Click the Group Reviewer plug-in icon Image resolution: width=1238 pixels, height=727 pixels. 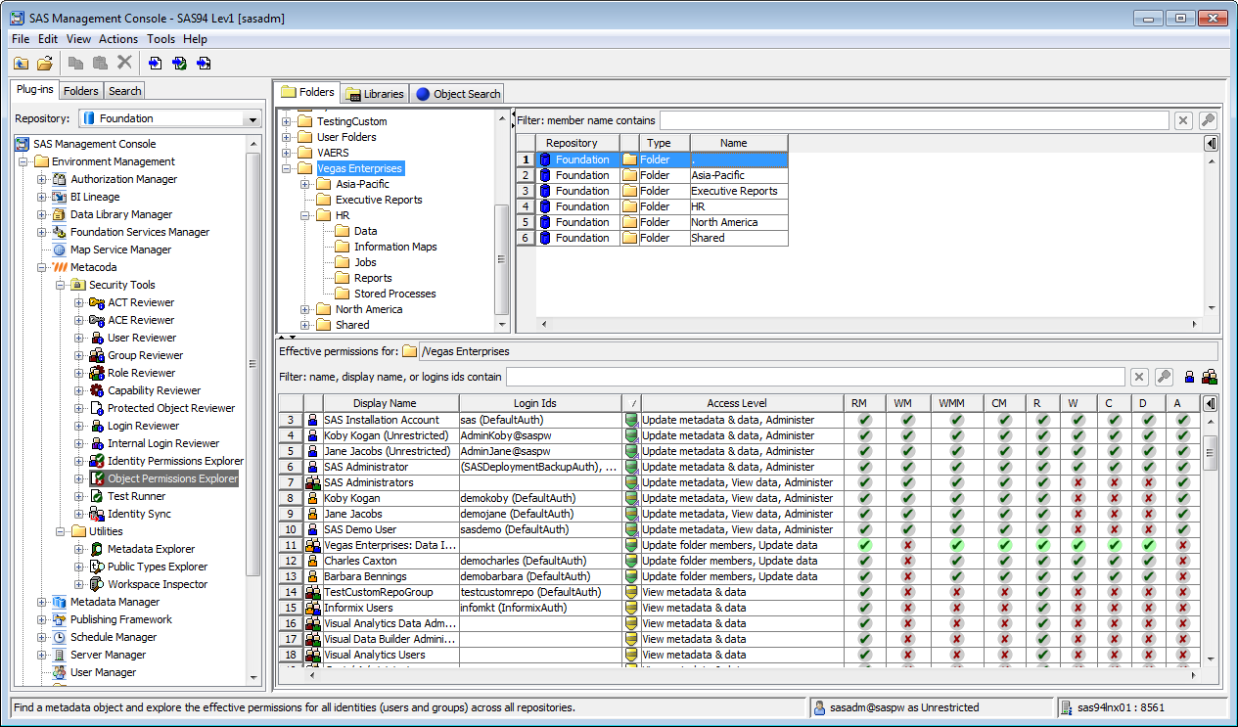(97, 355)
